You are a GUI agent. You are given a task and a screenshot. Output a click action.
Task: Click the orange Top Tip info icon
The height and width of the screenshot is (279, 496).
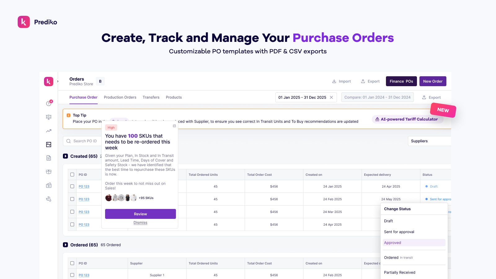(x=69, y=115)
